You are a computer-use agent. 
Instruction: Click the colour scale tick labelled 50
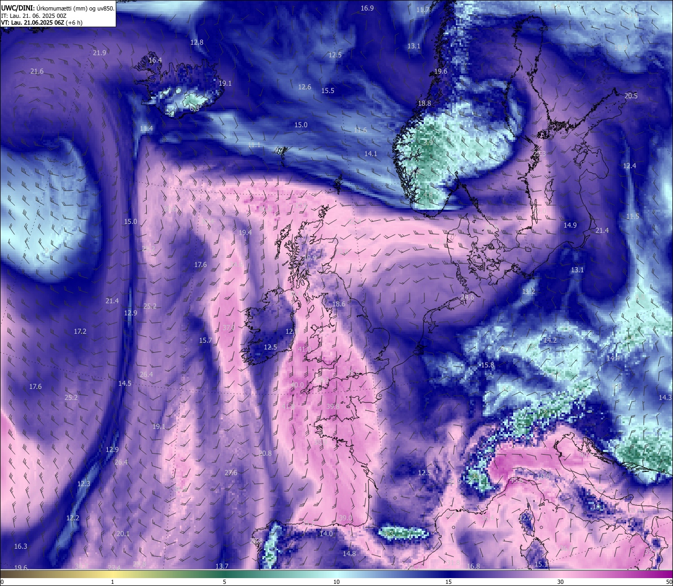point(669,582)
